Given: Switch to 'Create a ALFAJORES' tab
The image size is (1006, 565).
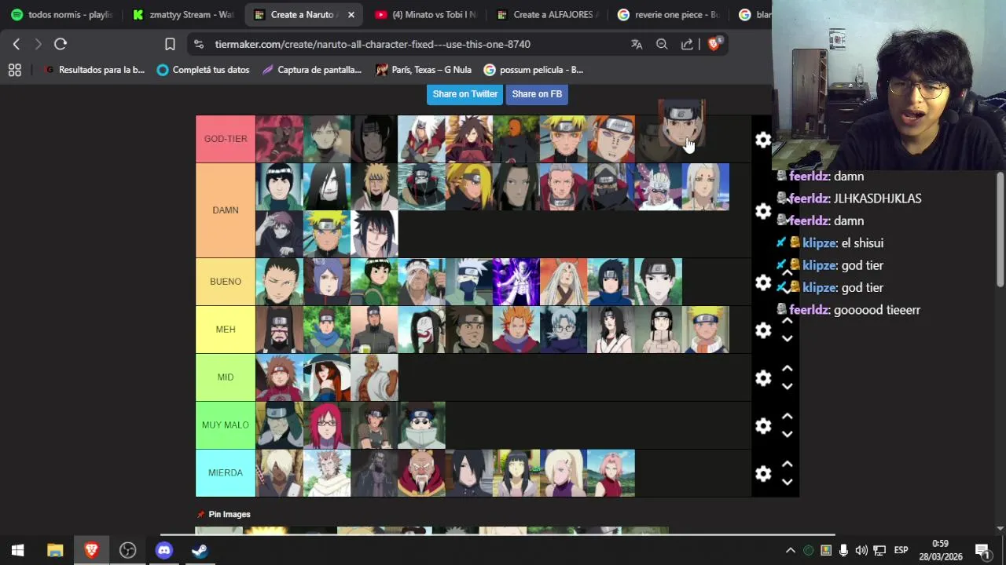Looking at the screenshot, I should pyautogui.click(x=547, y=14).
